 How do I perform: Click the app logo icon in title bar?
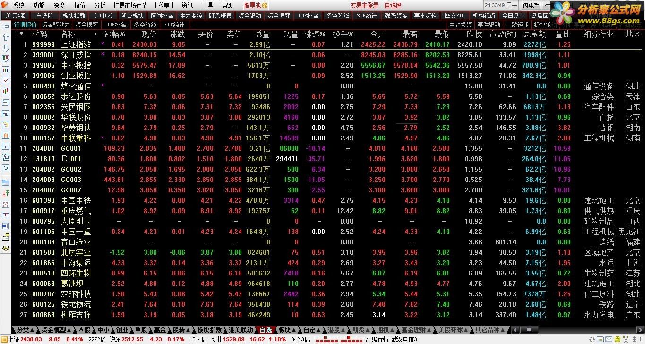[x=5, y=5]
